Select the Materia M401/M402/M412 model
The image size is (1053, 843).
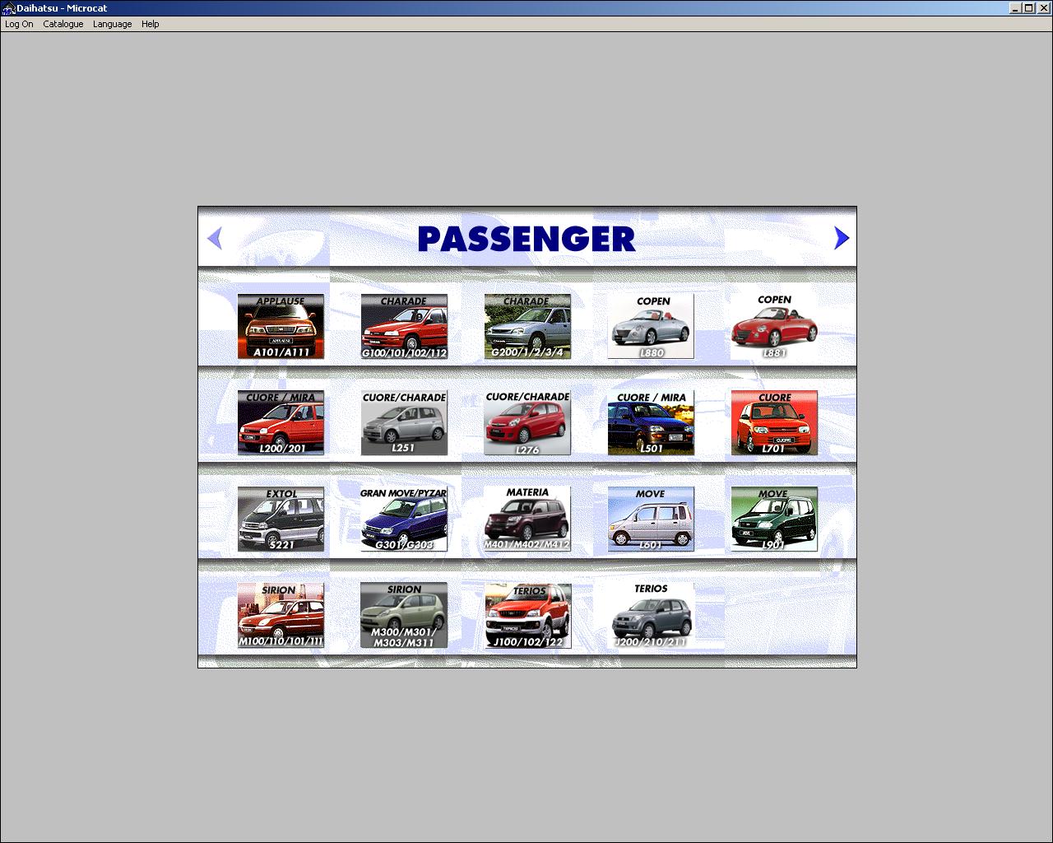pos(526,519)
